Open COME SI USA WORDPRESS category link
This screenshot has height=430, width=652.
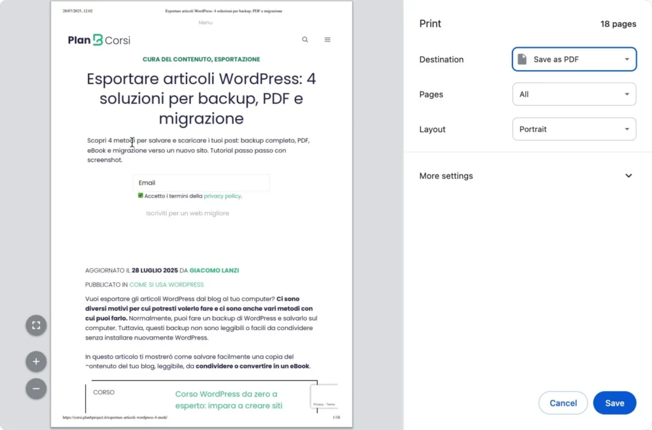tap(166, 285)
